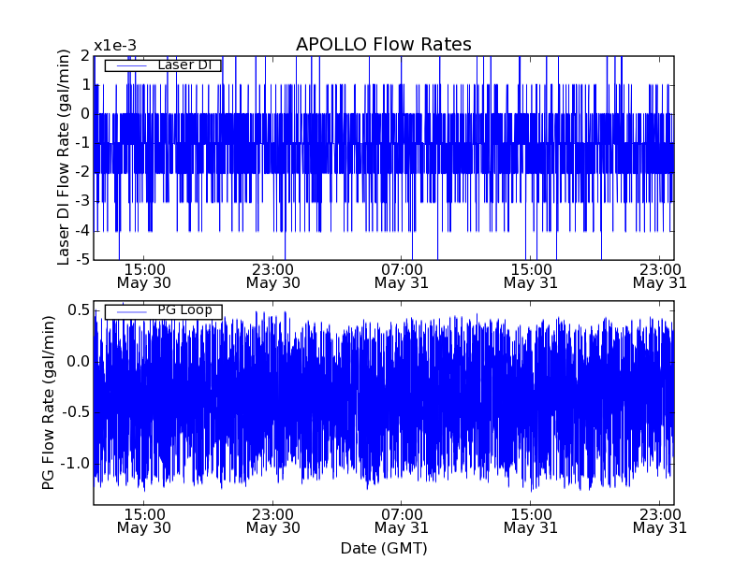
Task: Pick the 23:00 May 30 tick on top plot
Action: [x=272, y=275]
